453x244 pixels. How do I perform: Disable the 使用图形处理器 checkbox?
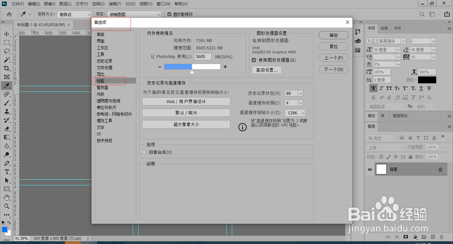pyautogui.click(x=254, y=60)
